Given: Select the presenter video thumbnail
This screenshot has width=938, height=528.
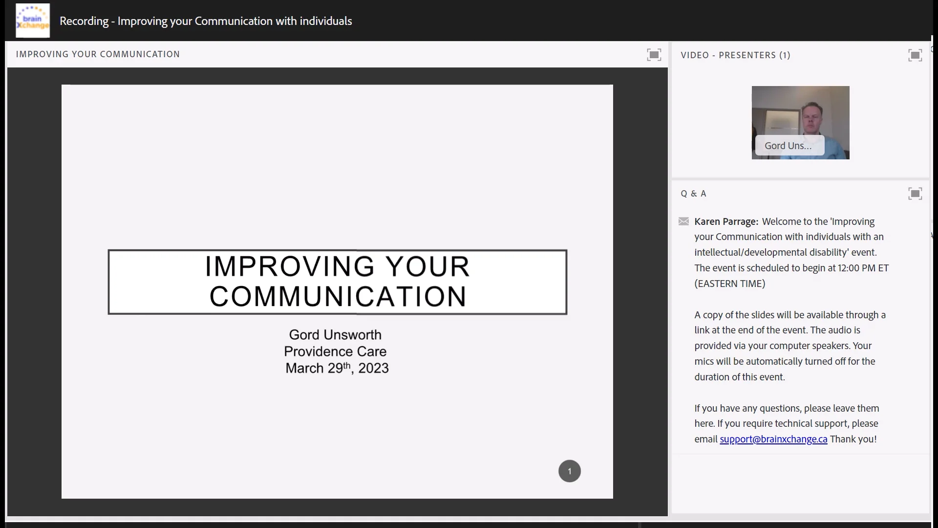Looking at the screenshot, I should [x=800, y=122].
